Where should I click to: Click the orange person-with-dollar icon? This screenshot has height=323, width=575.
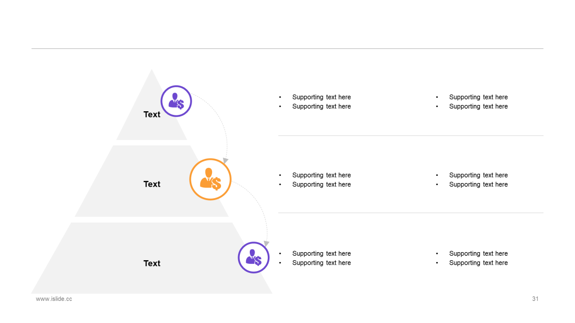tap(210, 179)
